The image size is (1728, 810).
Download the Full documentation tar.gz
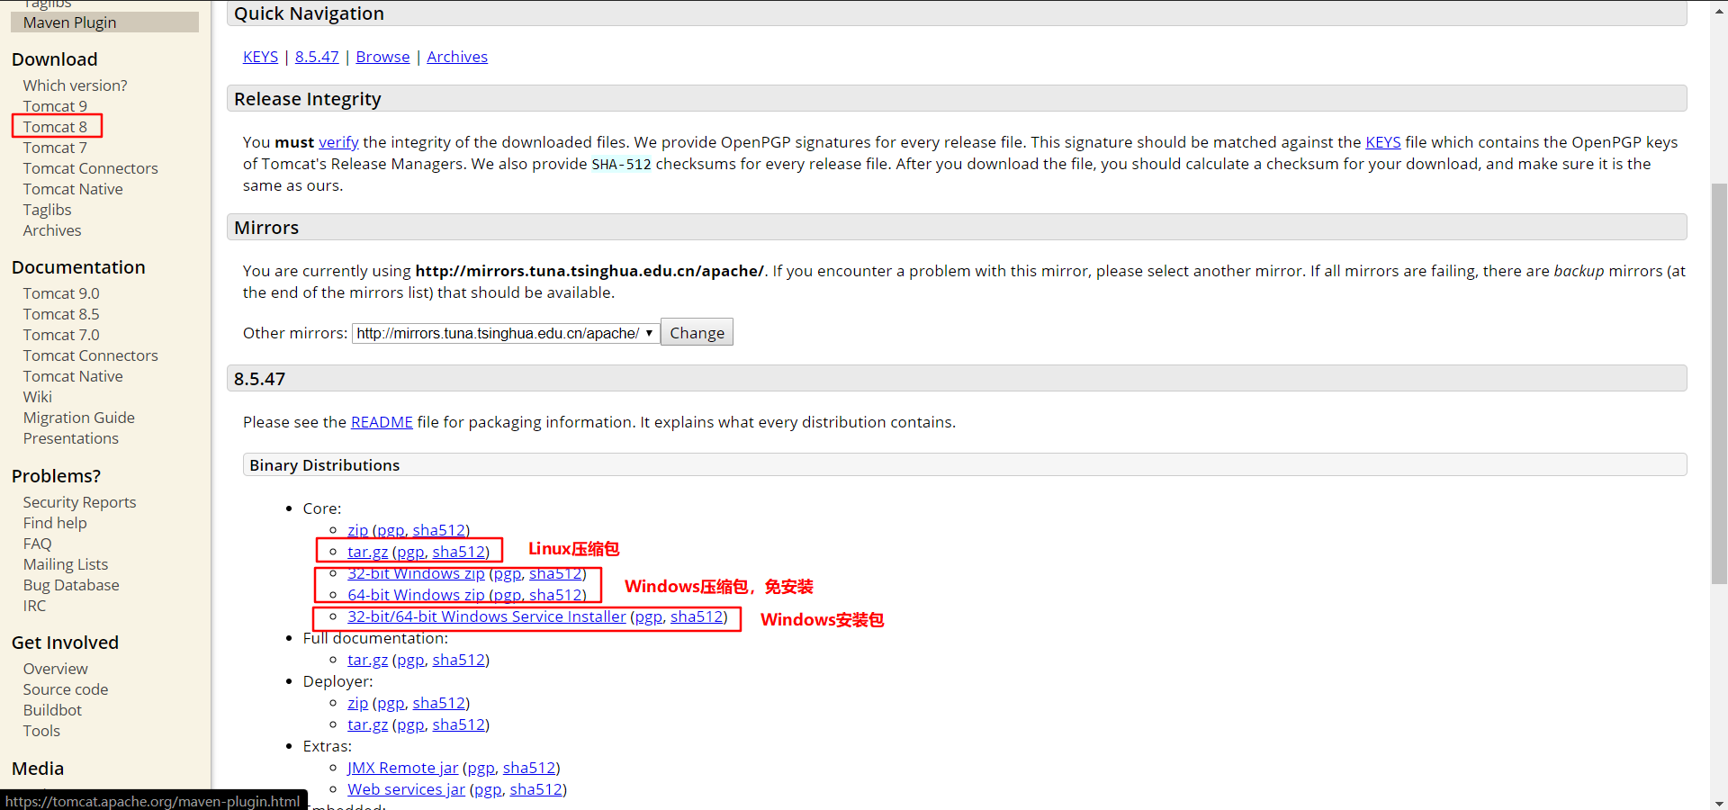point(368,660)
